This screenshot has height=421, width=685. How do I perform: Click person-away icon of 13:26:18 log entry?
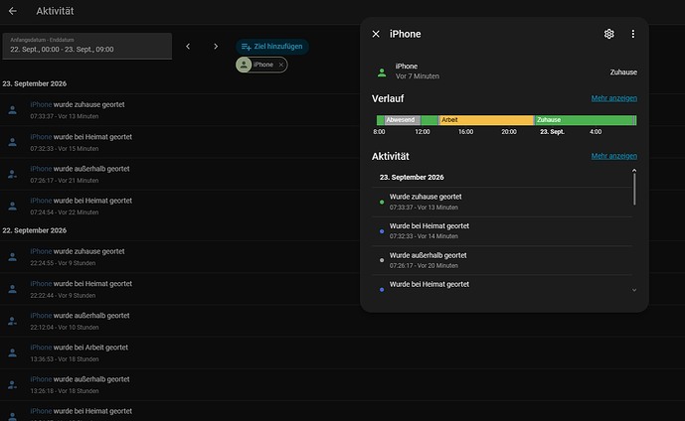13,384
